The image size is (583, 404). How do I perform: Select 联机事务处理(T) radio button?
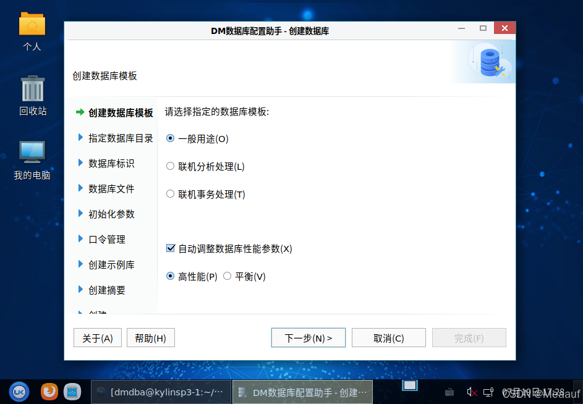(x=170, y=194)
